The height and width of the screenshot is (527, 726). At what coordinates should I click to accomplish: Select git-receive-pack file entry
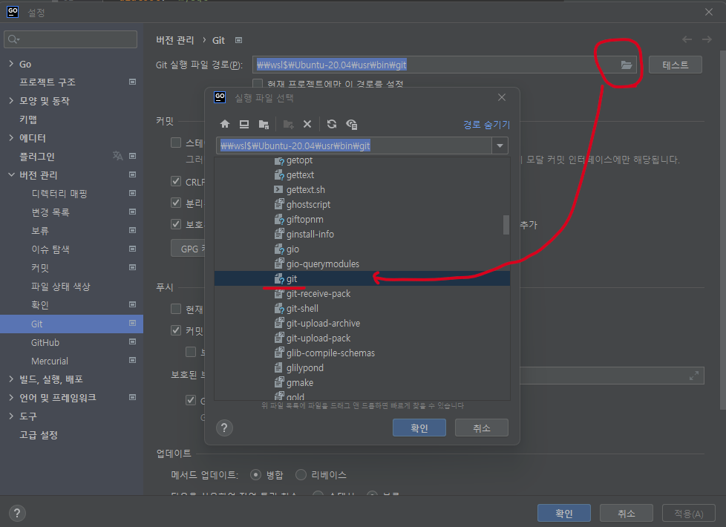pos(318,294)
